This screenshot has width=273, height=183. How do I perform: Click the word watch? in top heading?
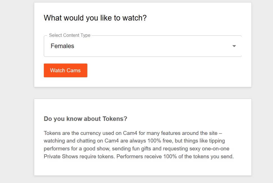tap(135, 18)
